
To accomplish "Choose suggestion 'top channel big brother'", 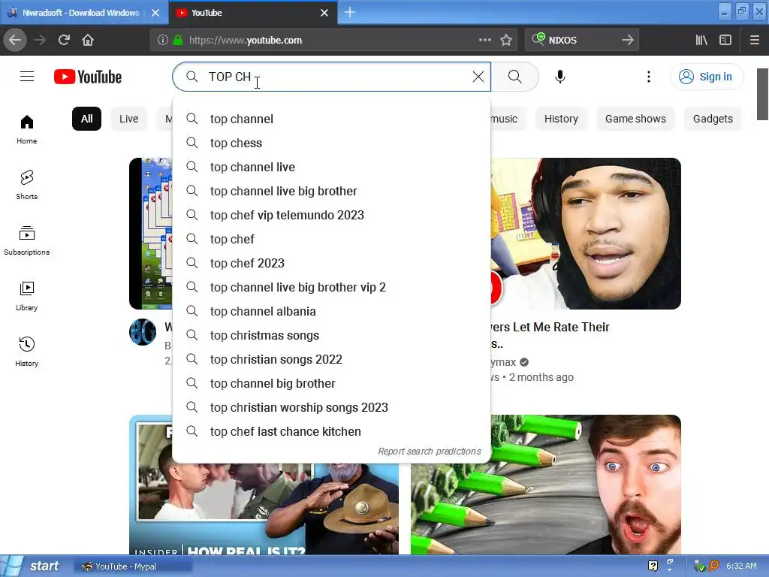I will pos(331,383).
